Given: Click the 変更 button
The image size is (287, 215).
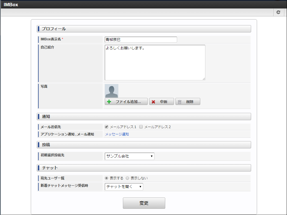Looking at the screenshot, I should coord(144,203).
